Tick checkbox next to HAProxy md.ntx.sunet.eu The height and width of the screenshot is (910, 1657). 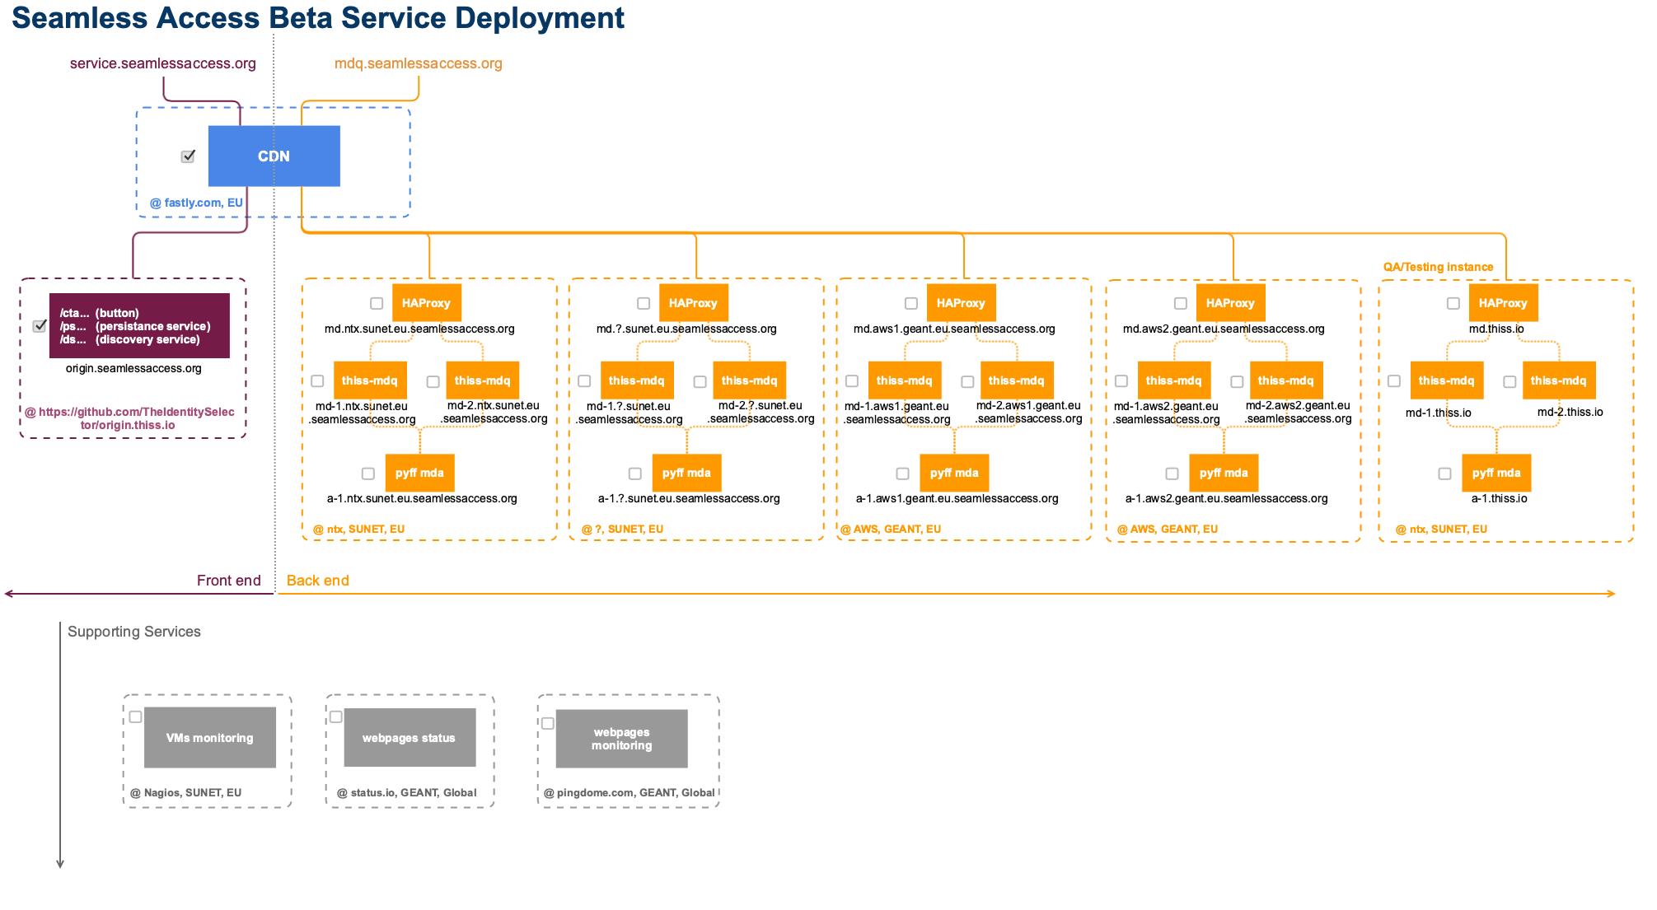377,303
